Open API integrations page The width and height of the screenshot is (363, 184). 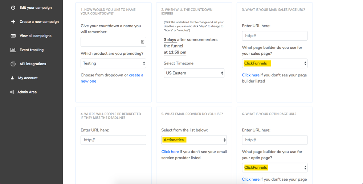pos(33,64)
